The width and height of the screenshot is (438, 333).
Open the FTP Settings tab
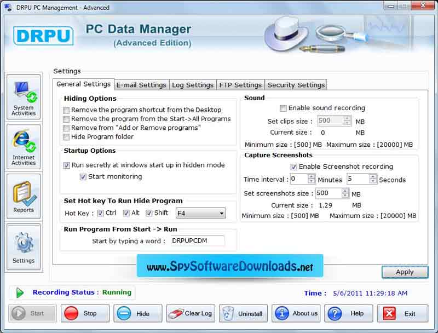point(240,85)
